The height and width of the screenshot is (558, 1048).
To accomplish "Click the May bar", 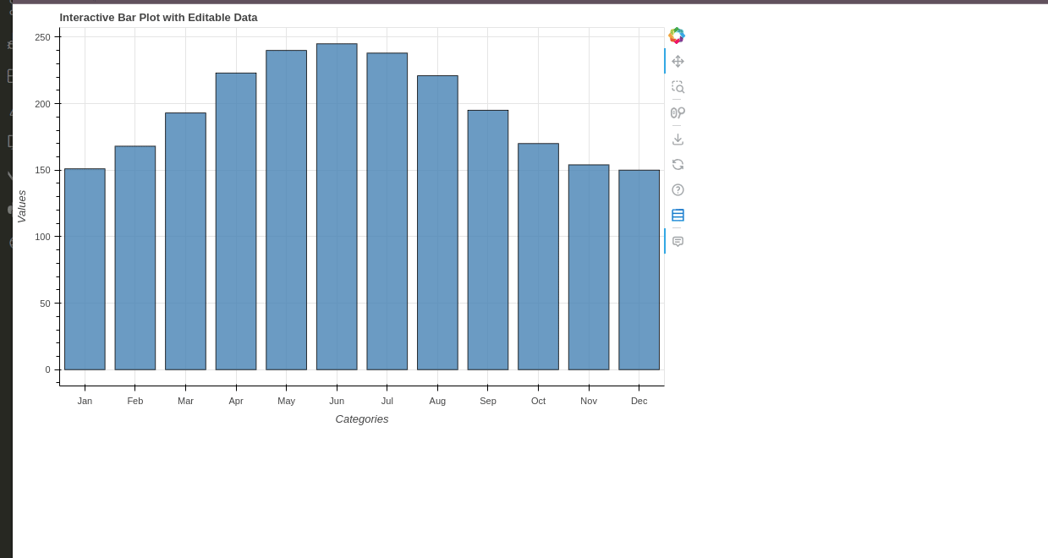I will click(286, 210).
